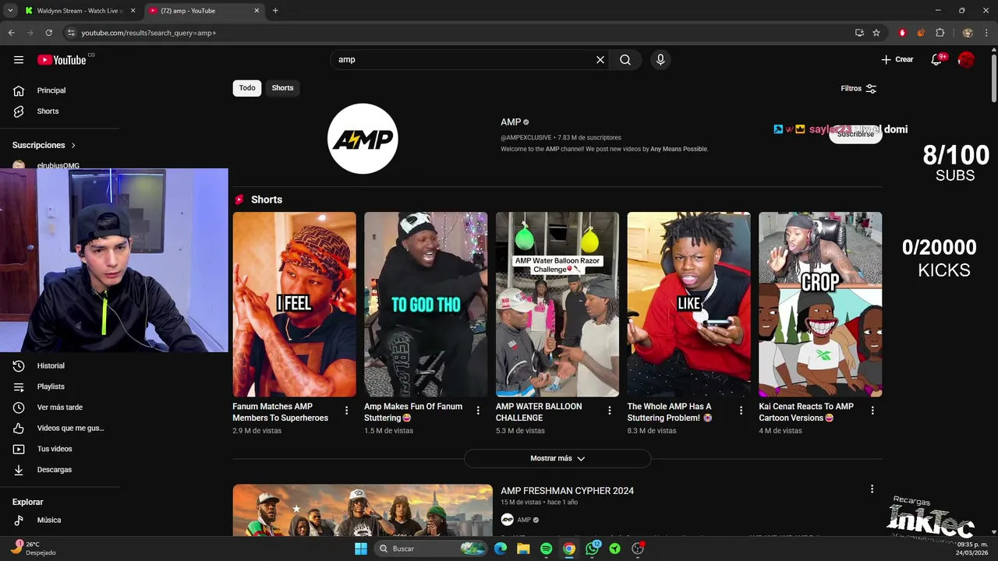Open Amp Makes Fun Of Fanum short thumbnail
Screen dimensions: 998x561
click(x=426, y=305)
